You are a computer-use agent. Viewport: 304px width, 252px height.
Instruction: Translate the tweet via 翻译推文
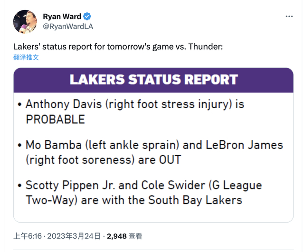pyautogui.click(x=26, y=57)
